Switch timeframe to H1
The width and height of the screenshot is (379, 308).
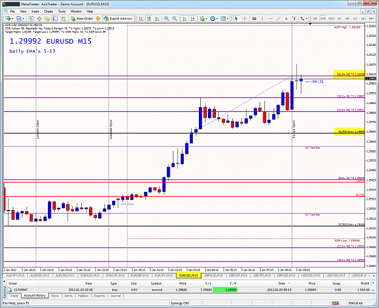click(340, 19)
